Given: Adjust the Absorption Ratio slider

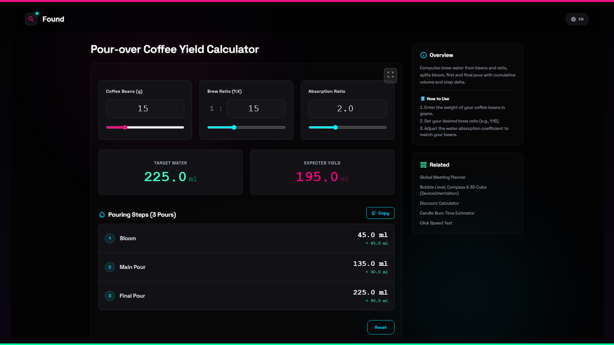Looking at the screenshot, I should (x=347, y=127).
